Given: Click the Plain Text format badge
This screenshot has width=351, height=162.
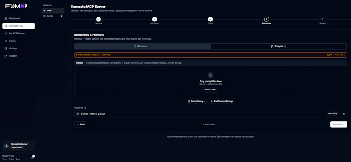Looking at the screenshot, I should 332,114.
